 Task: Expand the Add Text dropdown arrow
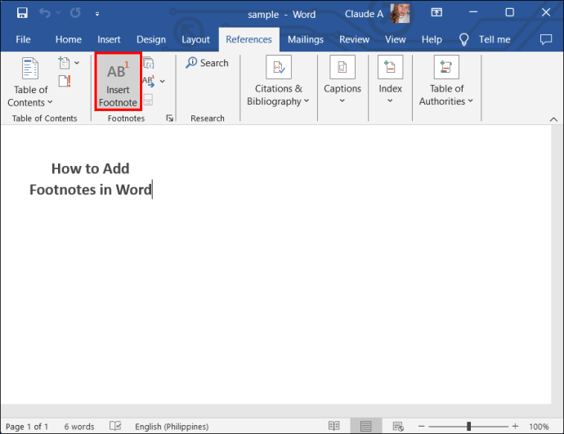coord(77,63)
